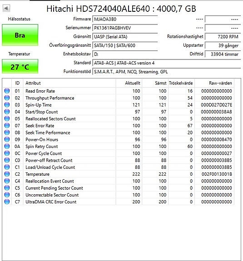Select the blue status icon for Power Cycle Count
This screenshot has height=261, width=243.
coord(7,153)
